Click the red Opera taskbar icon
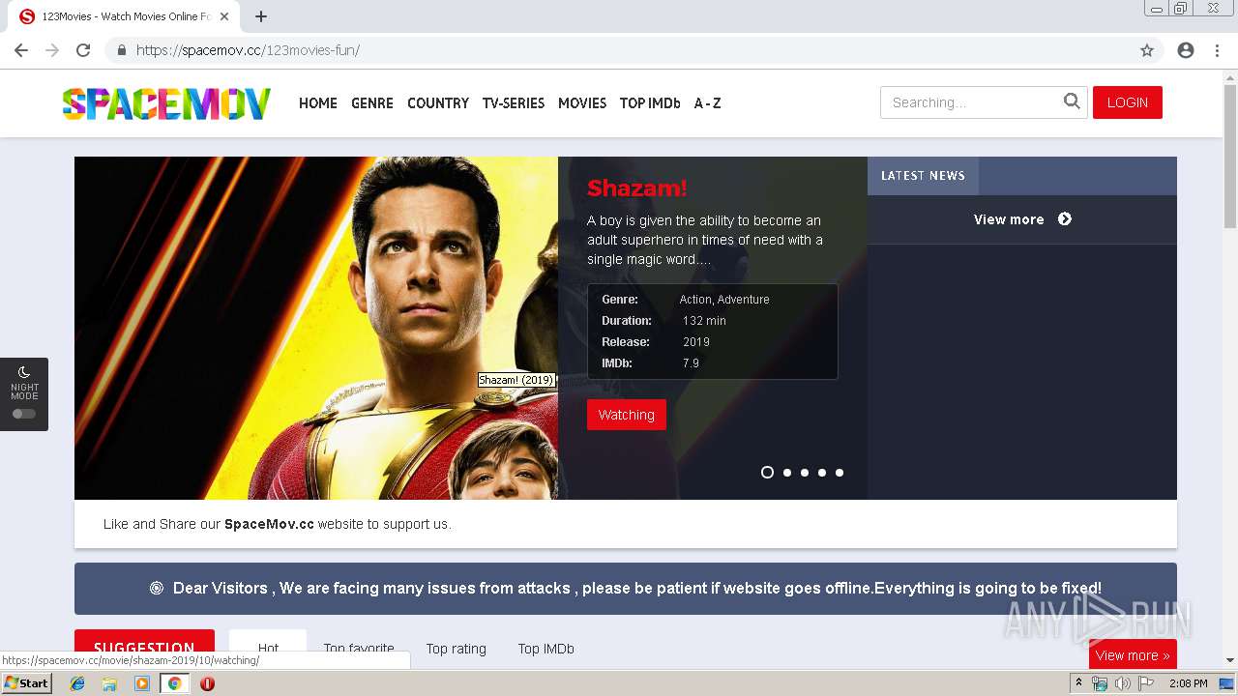Viewport: 1238px width, 696px height. (x=207, y=683)
